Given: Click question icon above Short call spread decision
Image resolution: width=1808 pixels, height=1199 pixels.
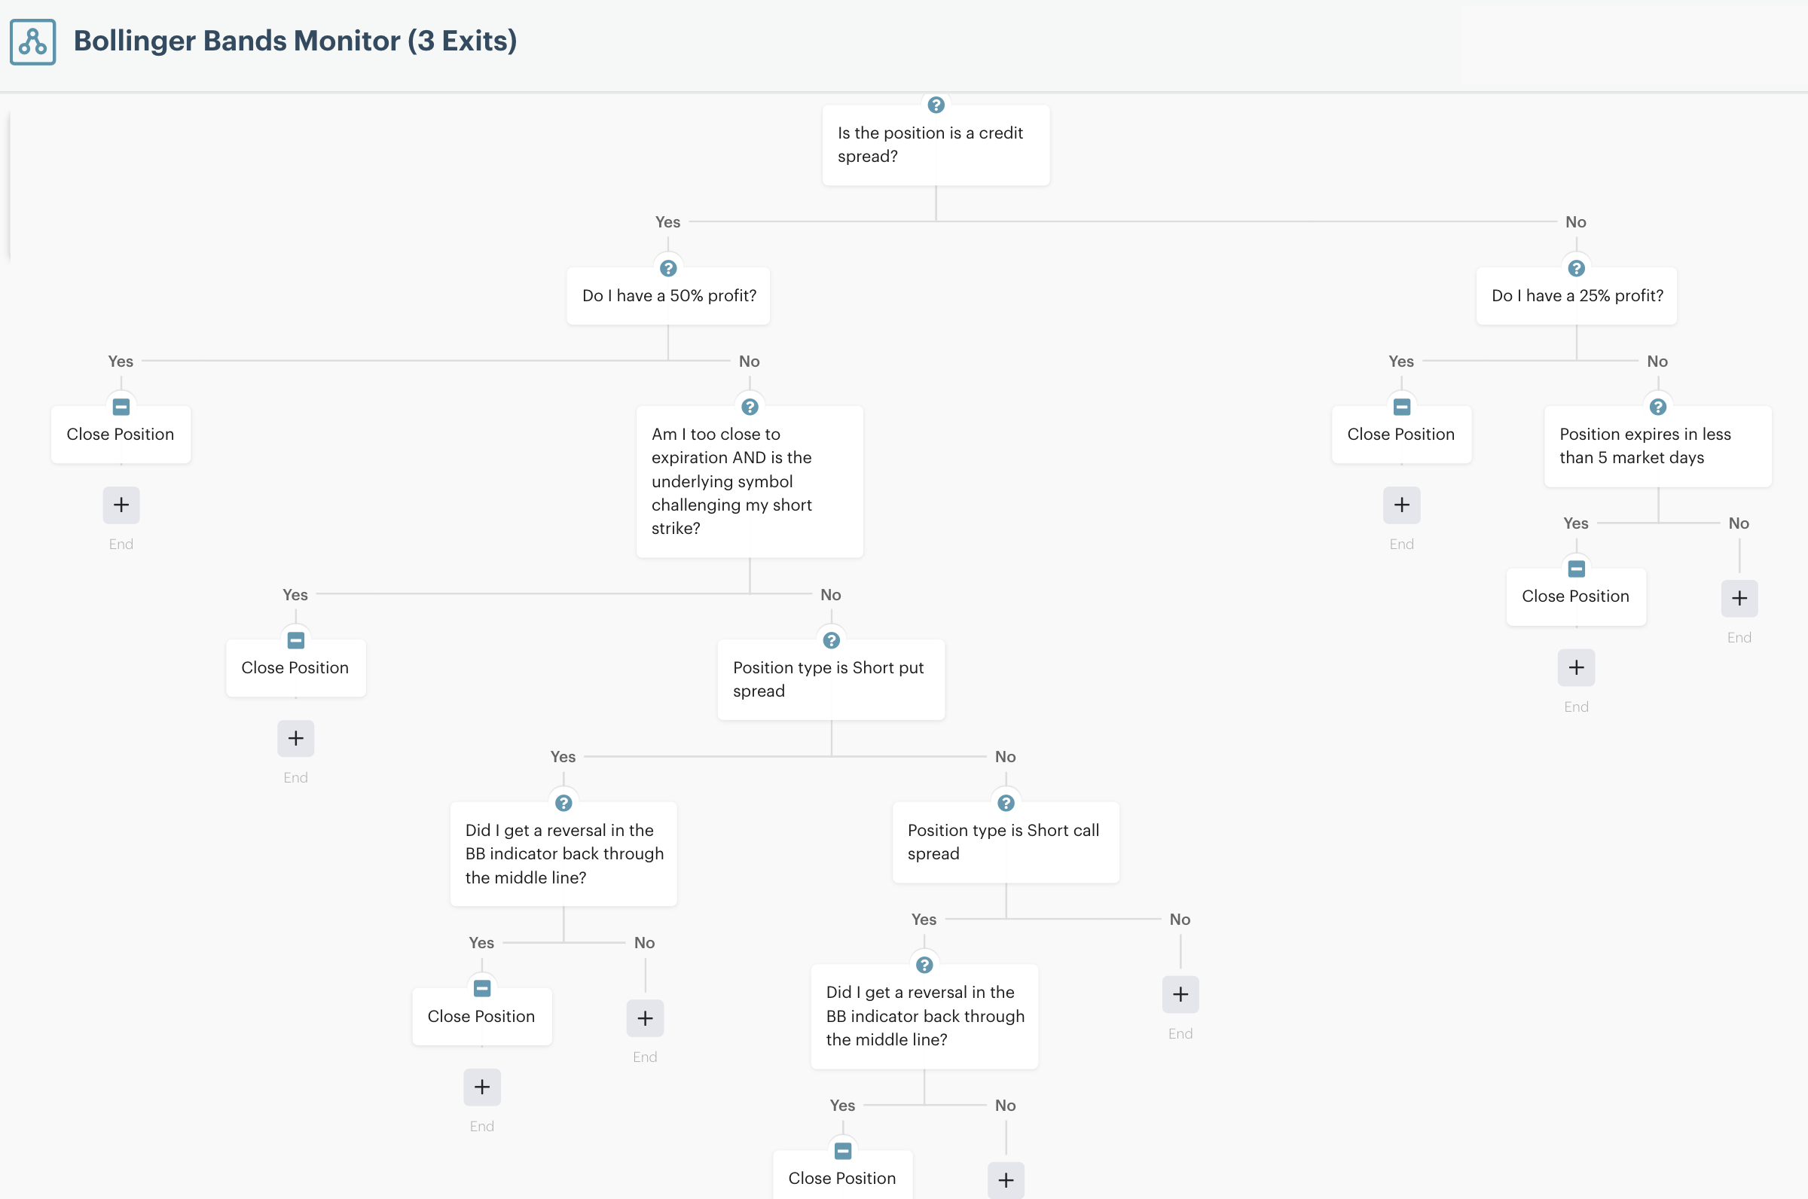Looking at the screenshot, I should [x=1005, y=803].
